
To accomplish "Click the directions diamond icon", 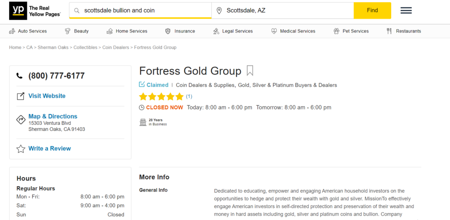I will point(21,120).
